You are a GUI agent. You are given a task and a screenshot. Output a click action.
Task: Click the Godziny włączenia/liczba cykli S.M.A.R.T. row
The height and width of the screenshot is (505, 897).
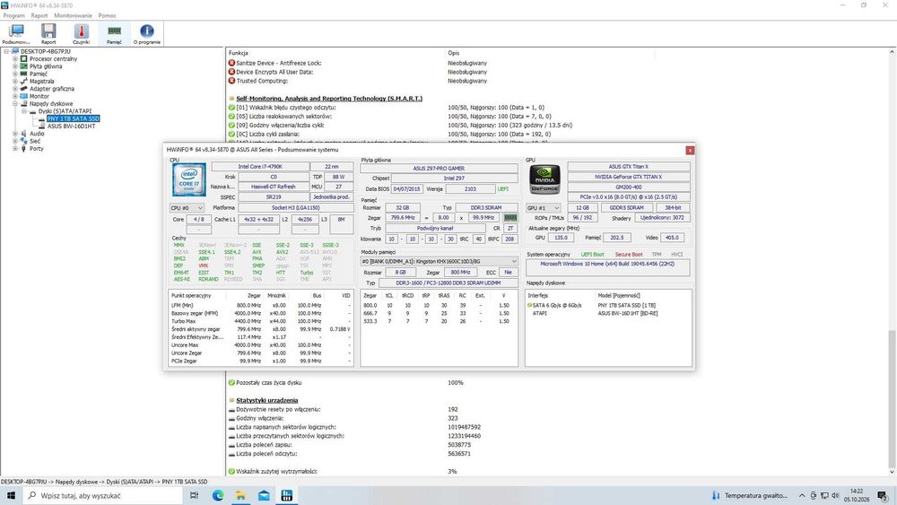click(x=400, y=126)
